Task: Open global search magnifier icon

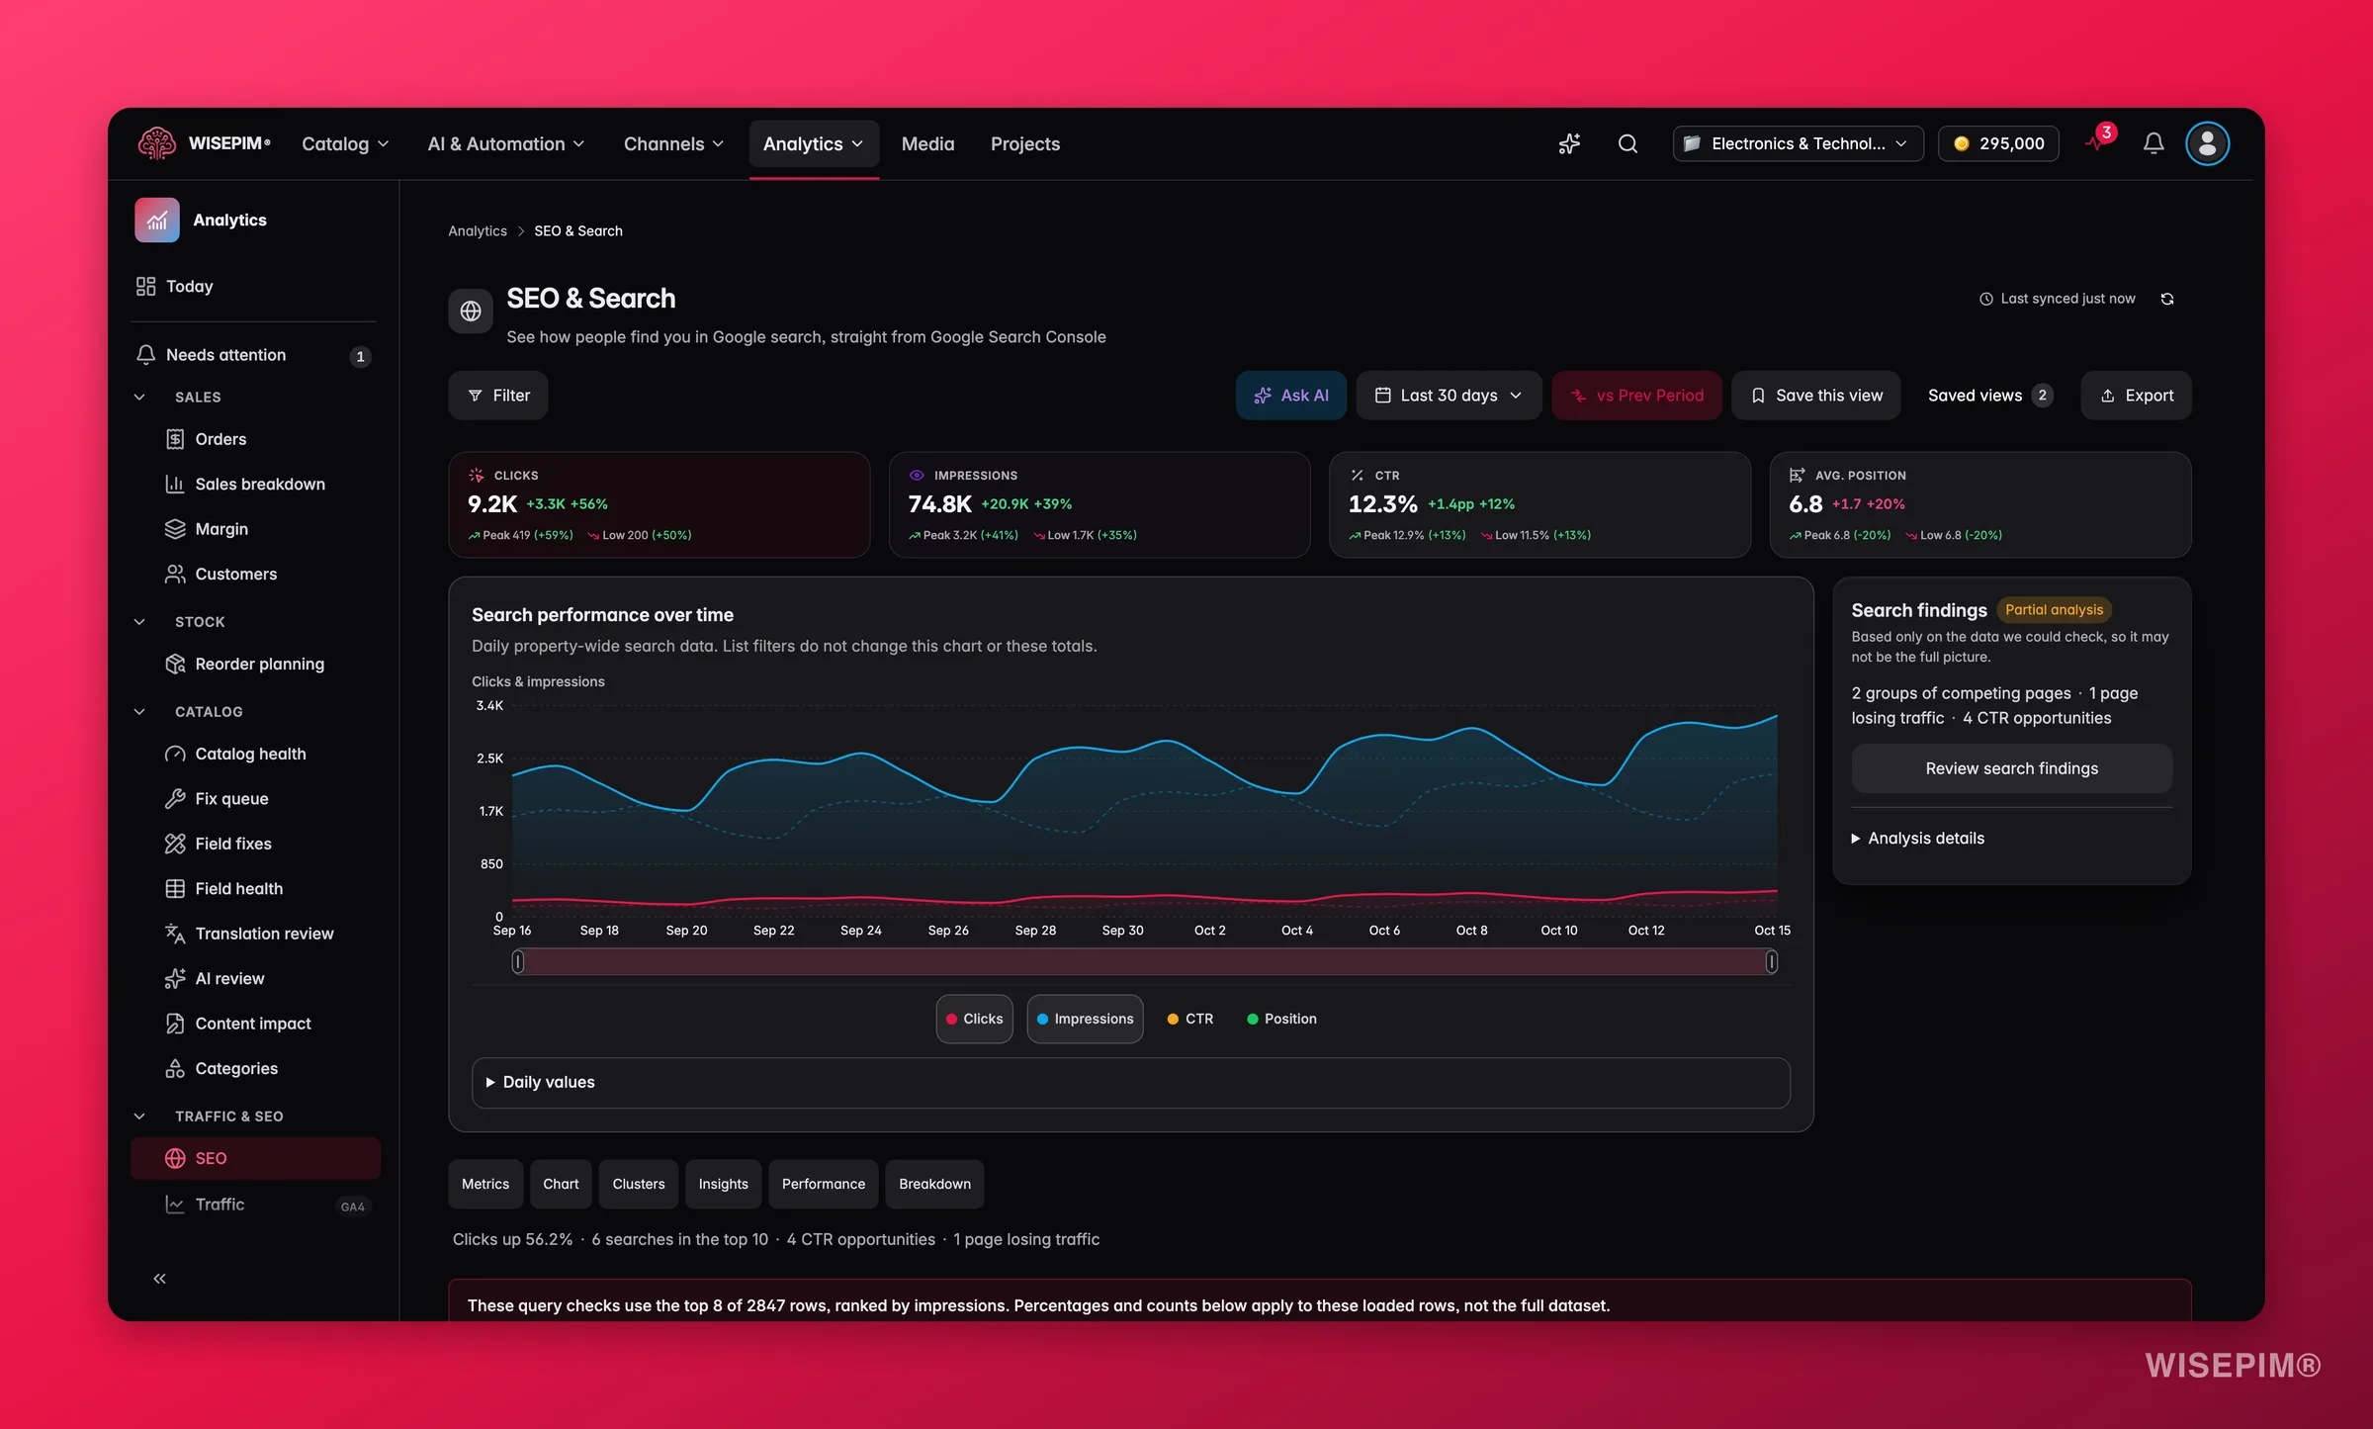Action: click(1627, 143)
